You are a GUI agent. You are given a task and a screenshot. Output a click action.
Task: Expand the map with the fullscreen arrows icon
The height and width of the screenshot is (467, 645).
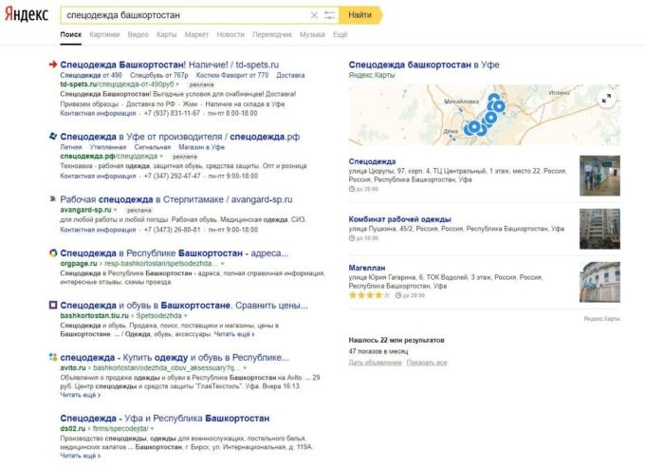[606, 99]
